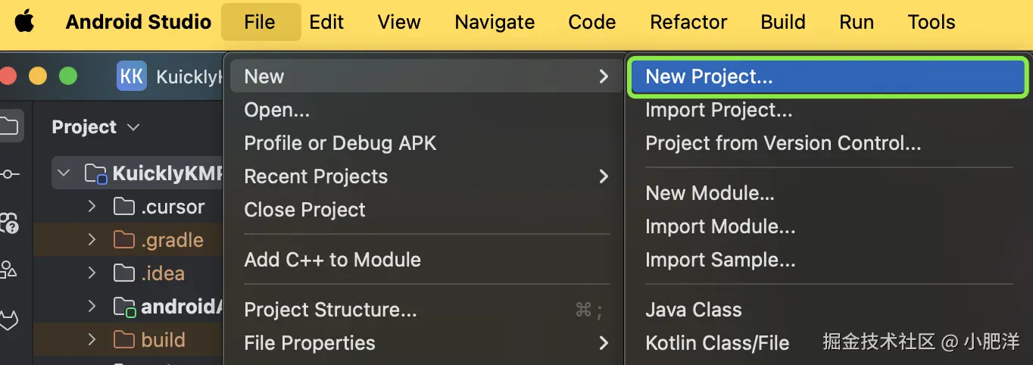Click the .gradle folder icon
This screenshot has height=365, width=1033.
pos(123,240)
